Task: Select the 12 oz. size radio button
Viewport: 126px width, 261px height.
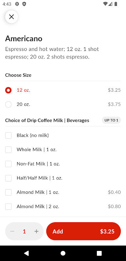Action: [8, 90]
